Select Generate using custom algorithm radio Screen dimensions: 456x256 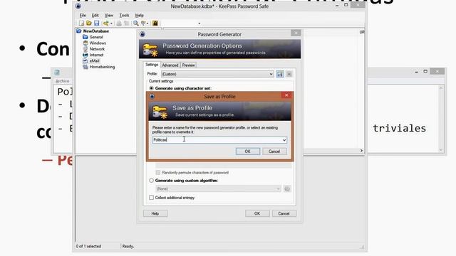pyautogui.click(x=151, y=180)
